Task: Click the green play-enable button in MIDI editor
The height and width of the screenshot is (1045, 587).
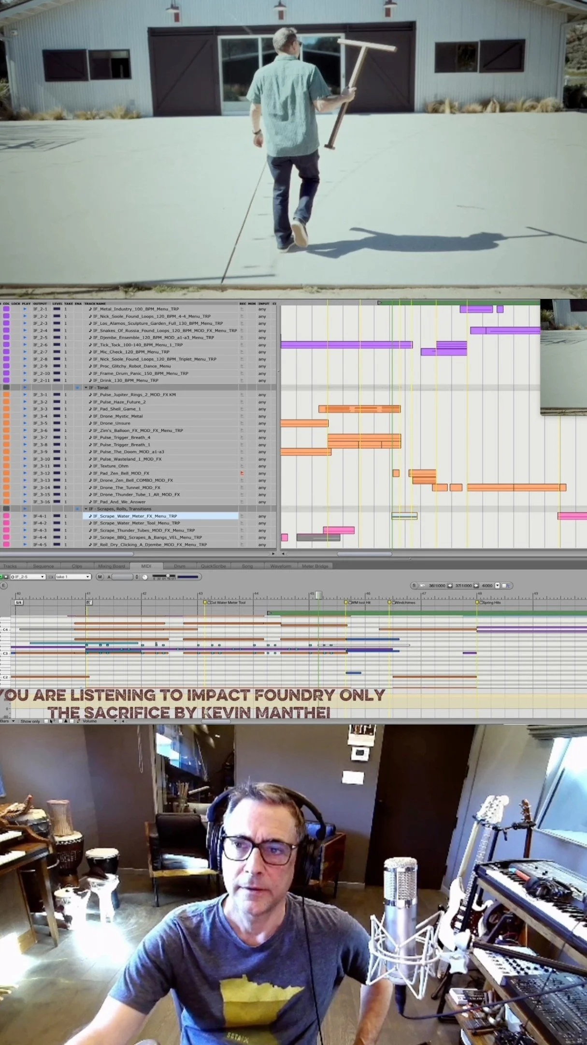Action: (x=1, y=577)
